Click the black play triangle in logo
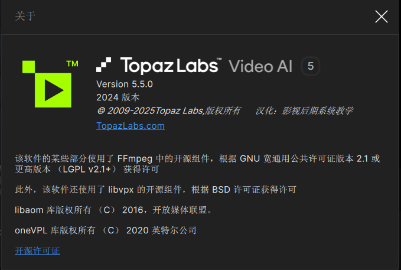The height and width of the screenshot is (270, 401). (54, 90)
